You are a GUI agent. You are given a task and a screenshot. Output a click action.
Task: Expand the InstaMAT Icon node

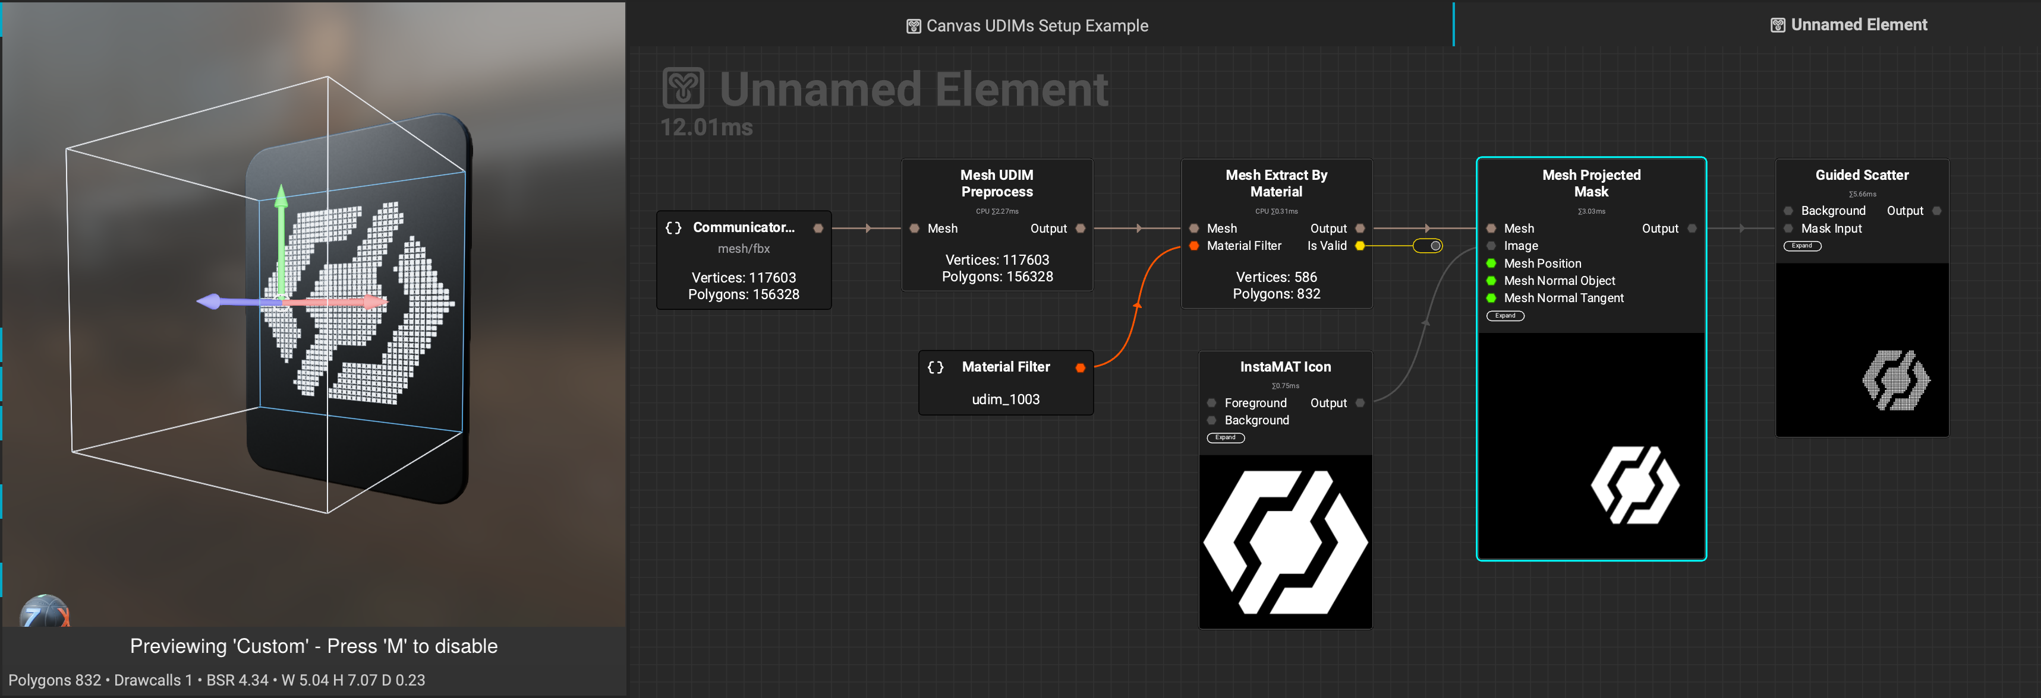point(1226,437)
